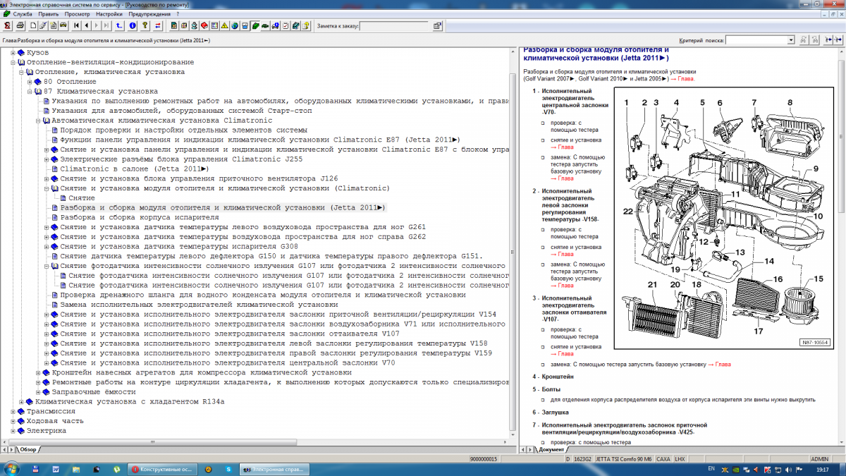Go to the first page using the toolbar arrow
Image resolution: width=846 pixels, height=476 pixels.
[x=75, y=26]
